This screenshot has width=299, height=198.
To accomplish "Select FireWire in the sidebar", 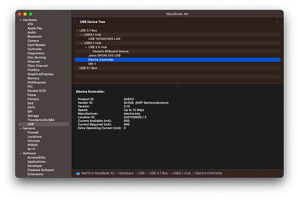I will point(33,70).
